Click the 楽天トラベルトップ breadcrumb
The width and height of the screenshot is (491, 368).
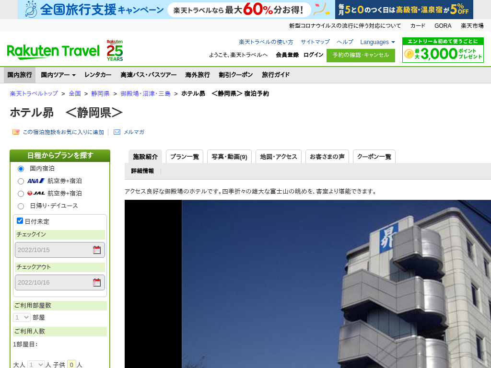(x=34, y=93)
